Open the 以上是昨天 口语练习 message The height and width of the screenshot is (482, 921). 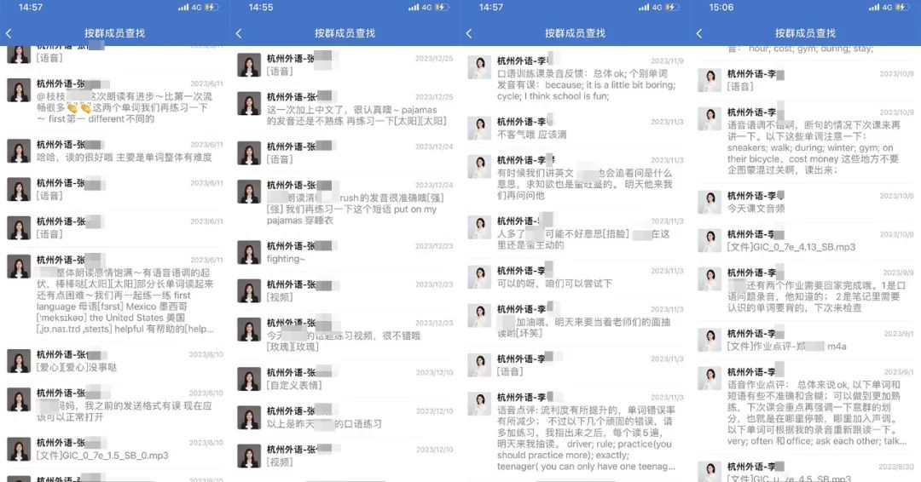point(345,417)
